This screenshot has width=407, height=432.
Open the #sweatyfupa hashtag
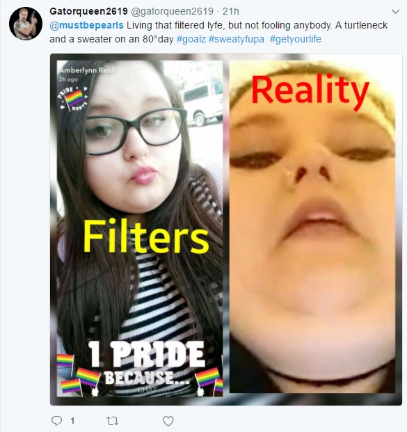pyautogui.click(x=237, y=39)
